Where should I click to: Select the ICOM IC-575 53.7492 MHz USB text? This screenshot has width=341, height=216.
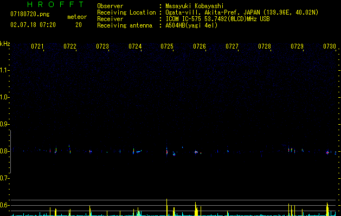tap(217, 19)
